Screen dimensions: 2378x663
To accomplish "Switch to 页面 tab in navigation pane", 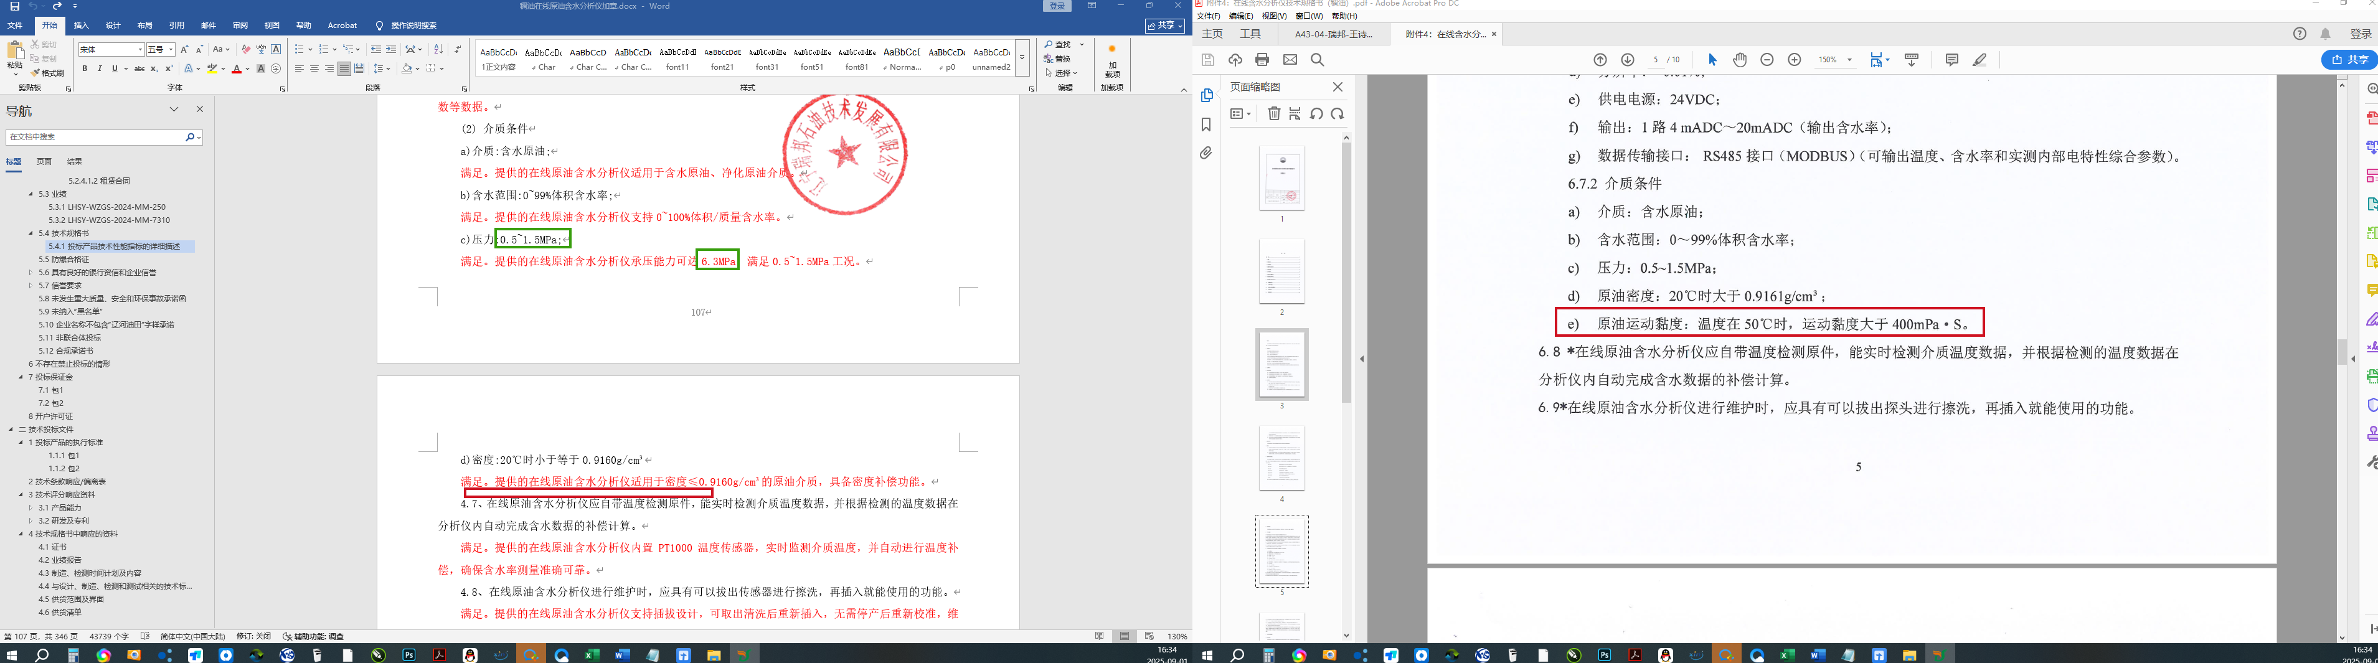I will click(x=44, y=162).
